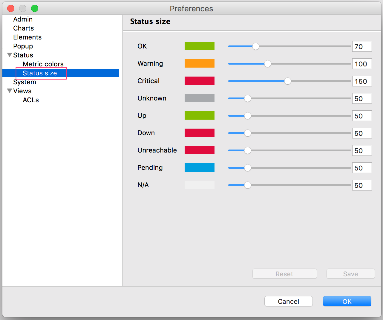Click the OK size value field

(362, 46)
